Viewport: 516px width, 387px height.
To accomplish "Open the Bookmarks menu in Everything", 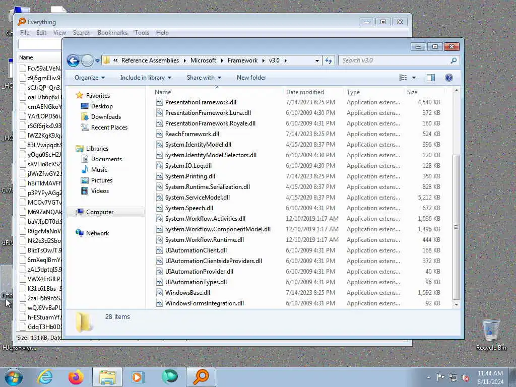I will [112, 33].
